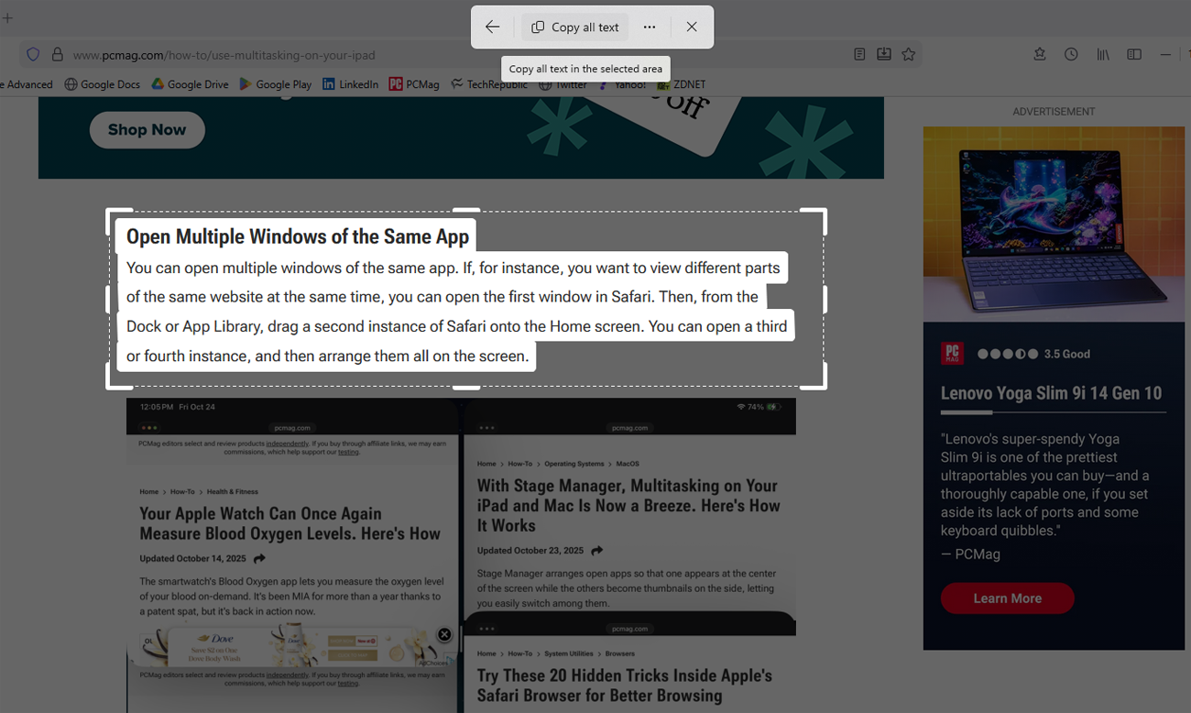Open the Library books icon
Screen dimensions: 1191x713
coord(1103,55)
